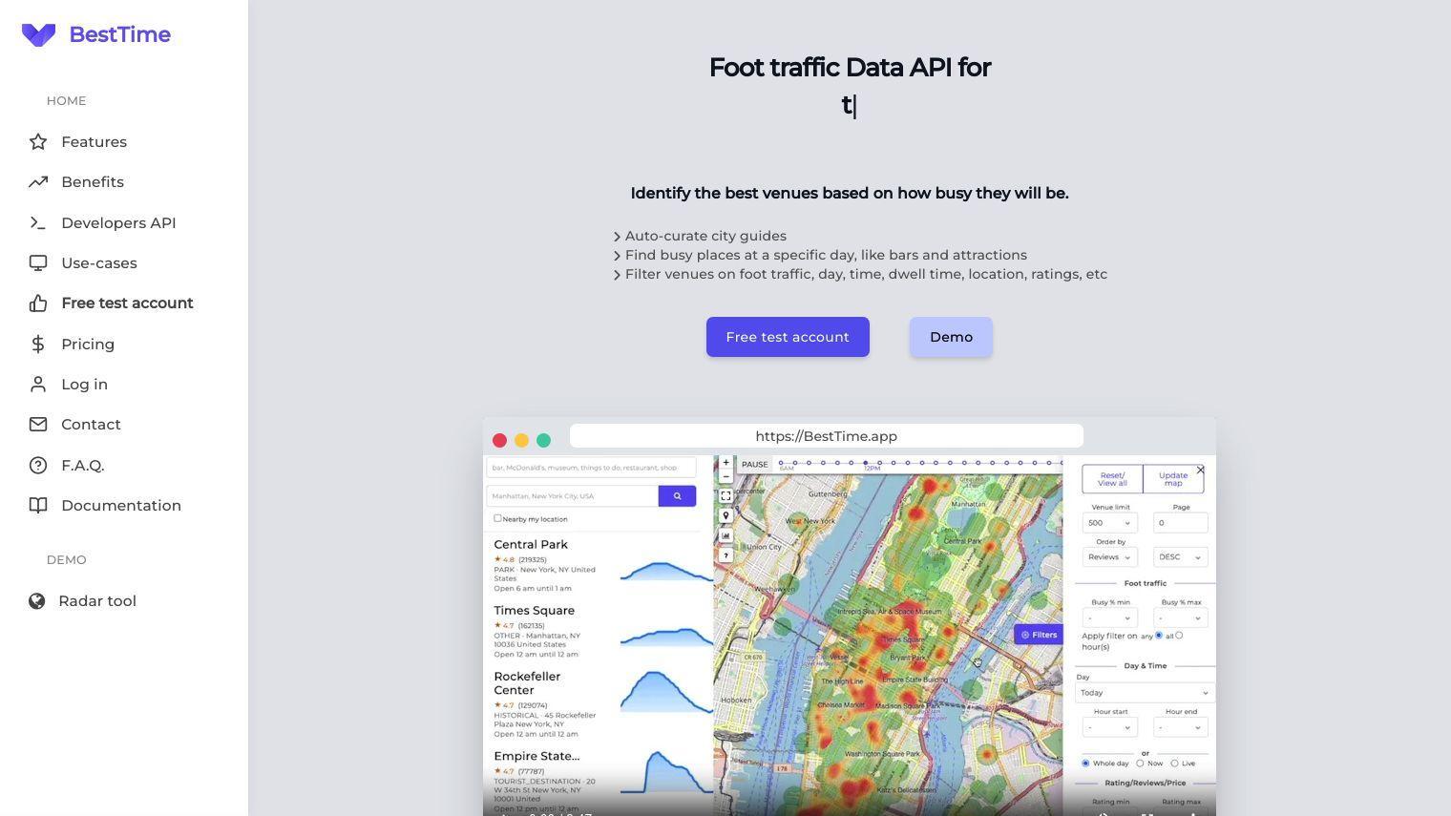Image resolution: width=1451 pixels, height=816 pixels.
Task: Open Use-cases via the monitor icon
Action: (x=38, y=262)
